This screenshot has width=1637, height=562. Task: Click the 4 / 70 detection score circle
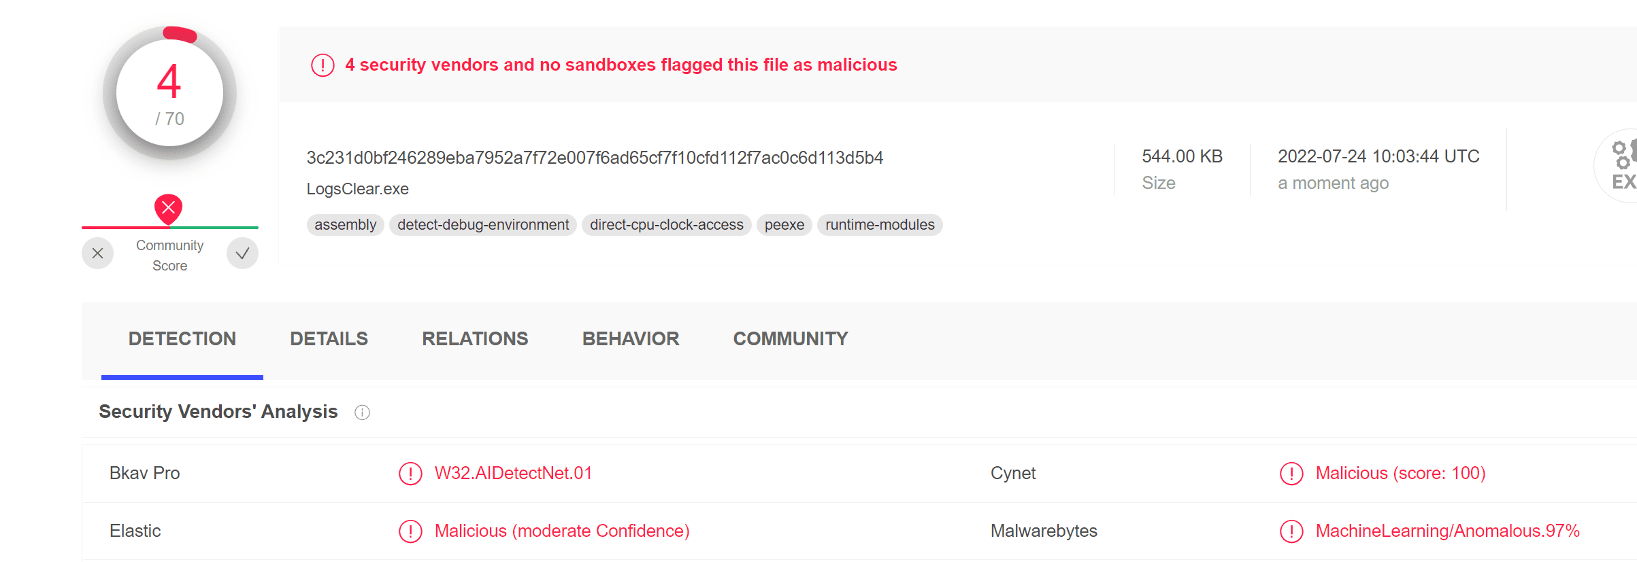coord(169,93)
